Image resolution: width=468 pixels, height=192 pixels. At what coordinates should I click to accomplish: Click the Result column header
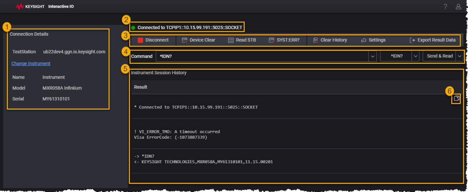(140, 87)
